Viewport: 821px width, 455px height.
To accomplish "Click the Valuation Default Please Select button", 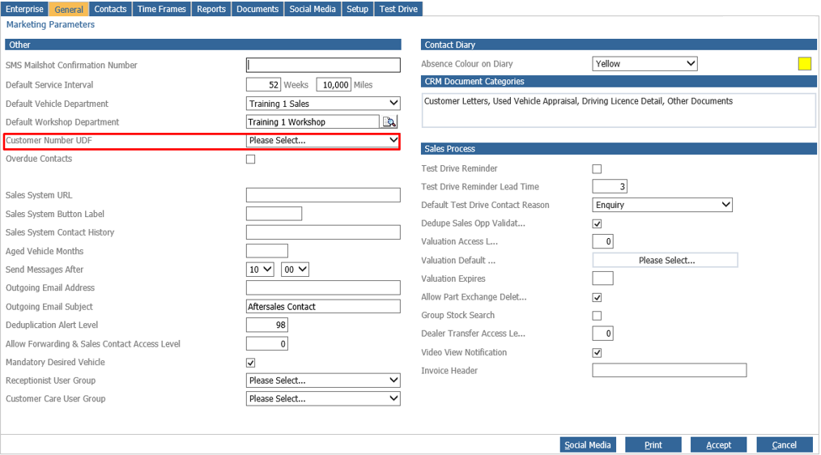I will point(665,260).
